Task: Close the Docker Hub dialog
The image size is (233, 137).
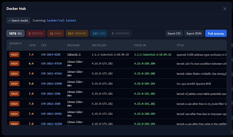Action: [225, 9]
